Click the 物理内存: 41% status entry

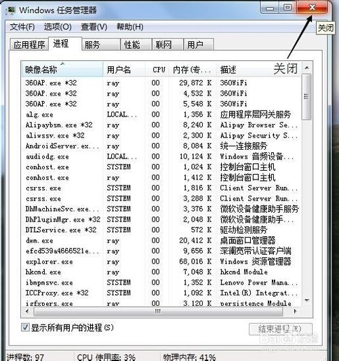(189, 357)
